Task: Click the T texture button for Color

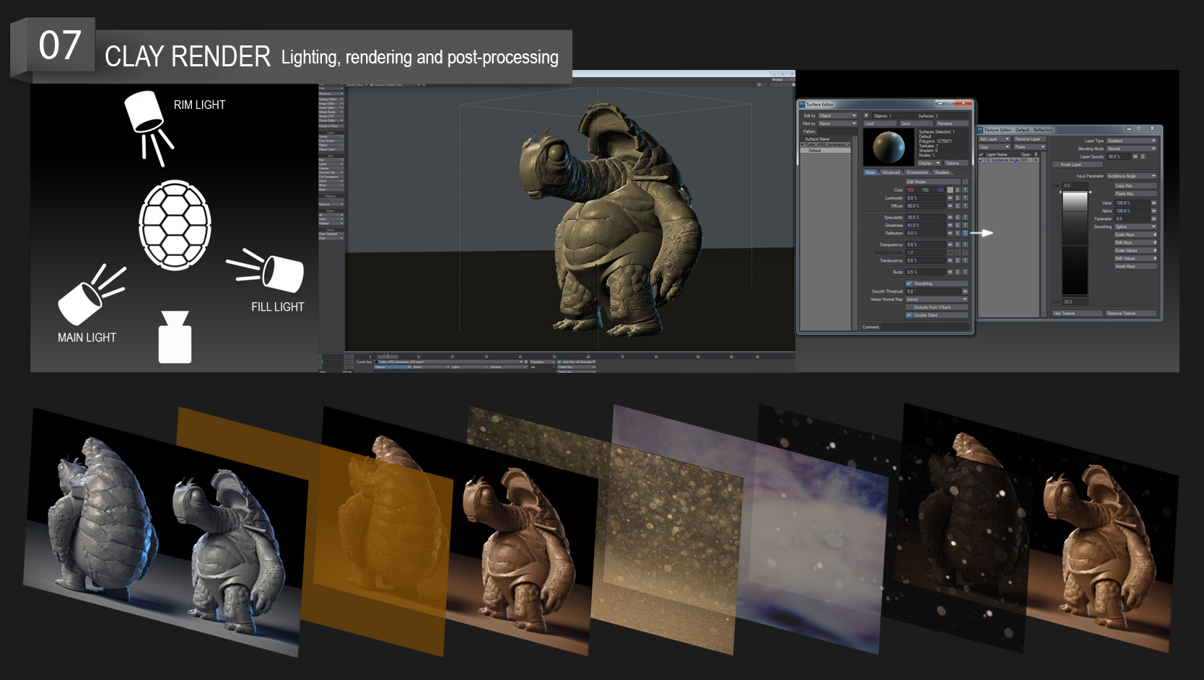Action: tap(965, 190)
